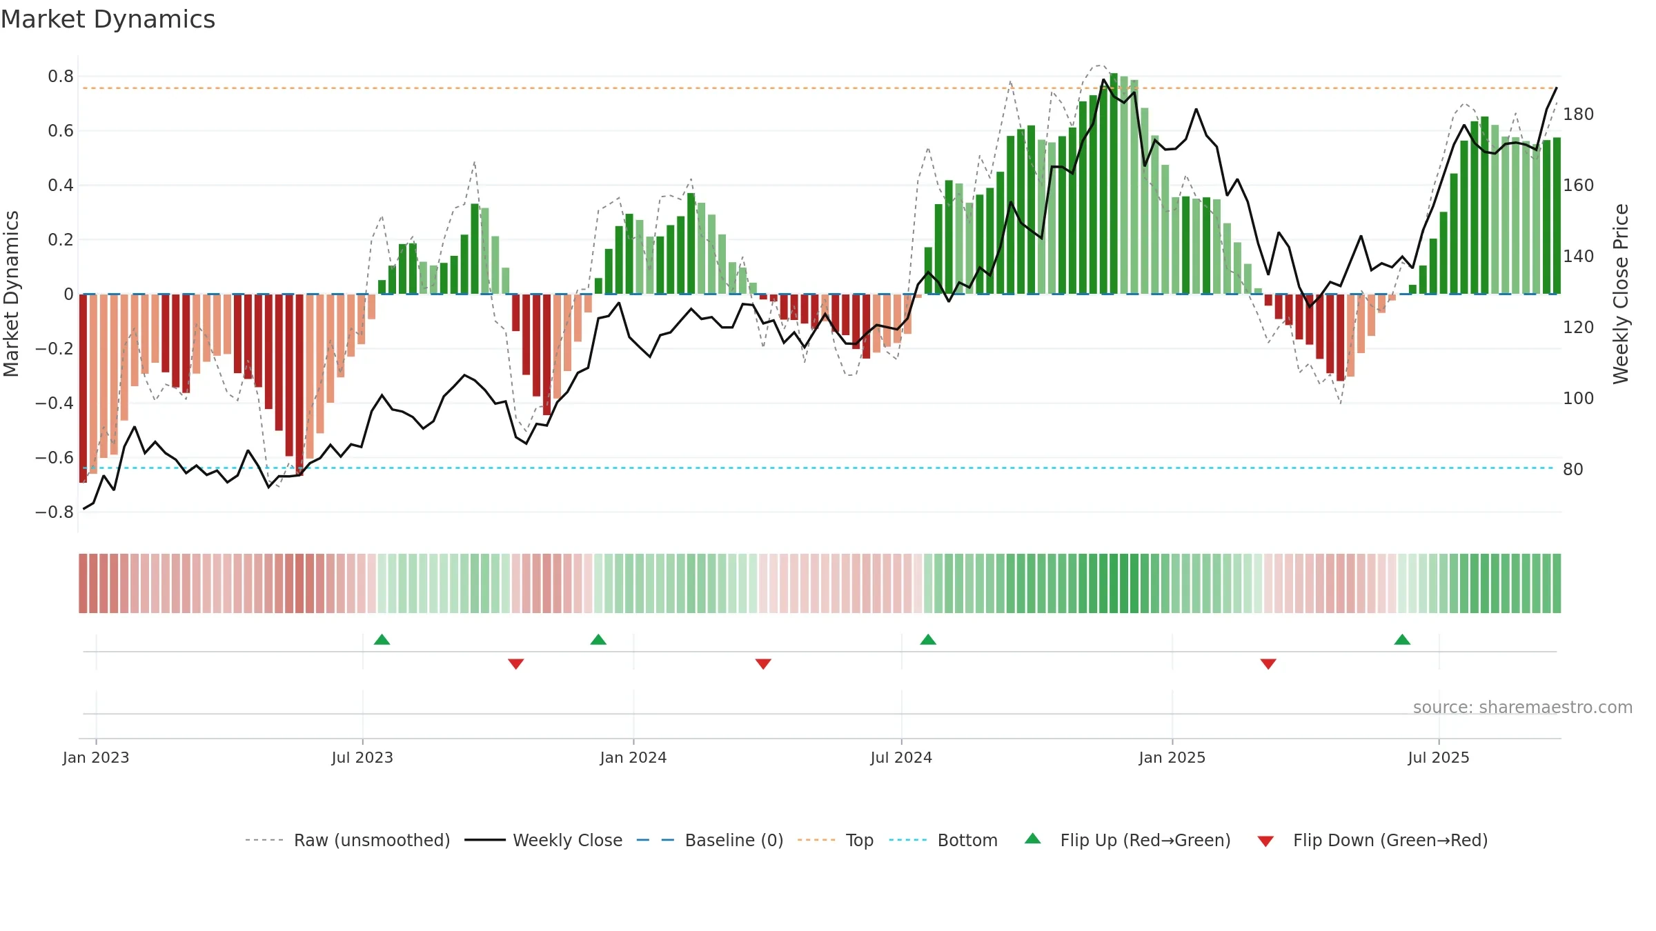Click the source: sharemaestro.com text
This screenshot has height=931, width=1656.
click(1523, 708)
